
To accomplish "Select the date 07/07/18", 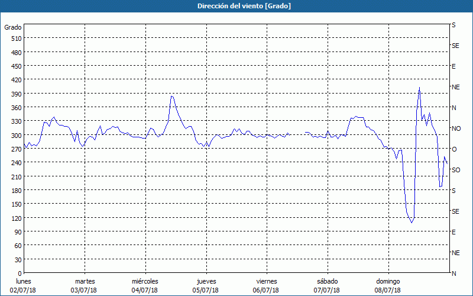I will click(327, 290).
